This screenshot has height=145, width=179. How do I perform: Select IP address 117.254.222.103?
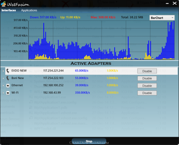click(x=53, y=78)
